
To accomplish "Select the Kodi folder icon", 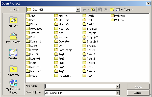I will coord(28,37).
